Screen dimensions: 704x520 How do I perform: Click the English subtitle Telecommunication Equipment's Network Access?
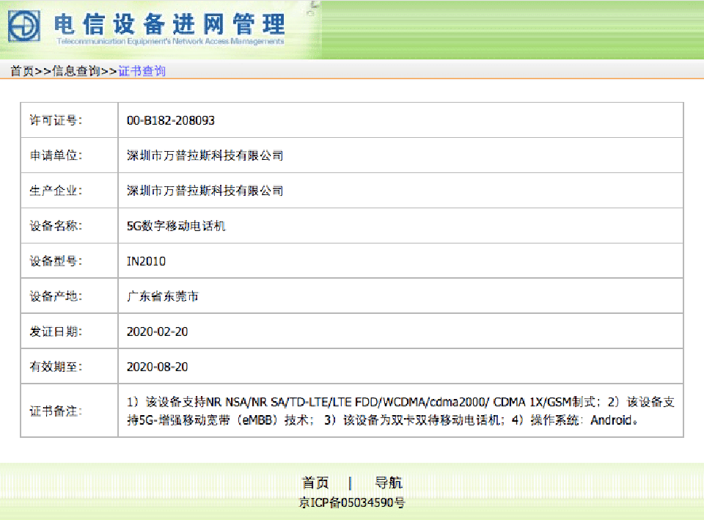pos(171,41)
